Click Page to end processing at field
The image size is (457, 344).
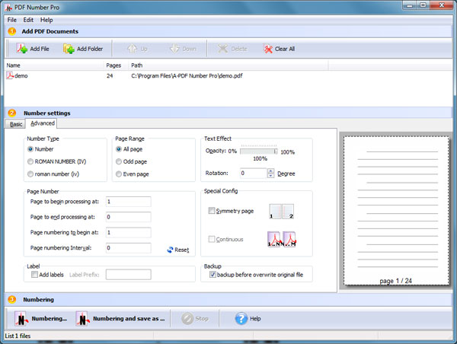click(129, 217)
